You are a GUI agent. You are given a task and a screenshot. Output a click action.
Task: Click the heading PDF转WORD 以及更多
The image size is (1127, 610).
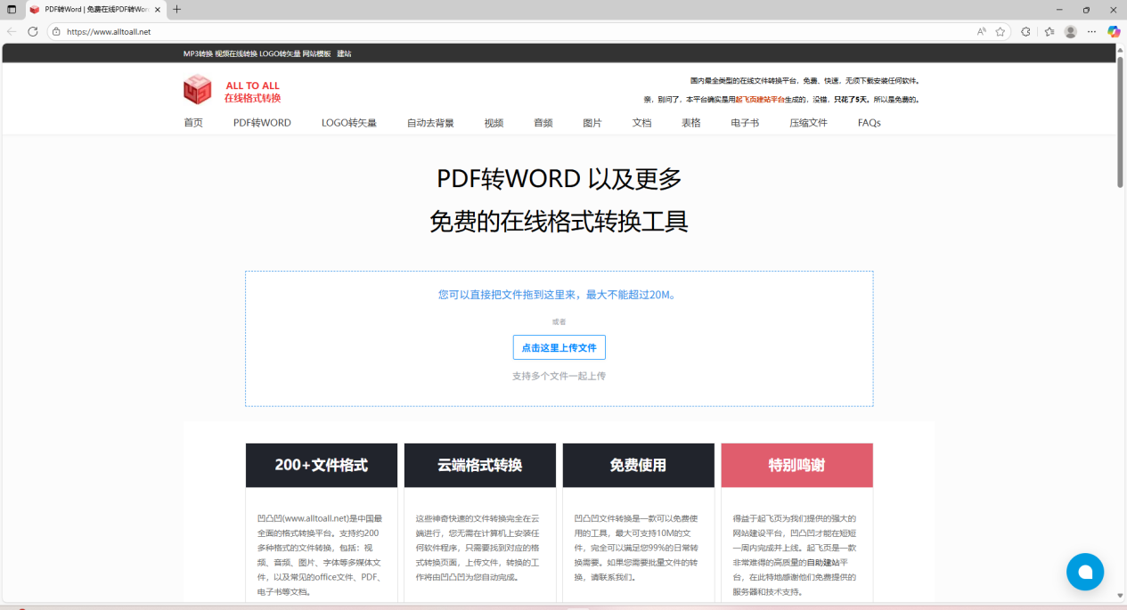[559, 179]
